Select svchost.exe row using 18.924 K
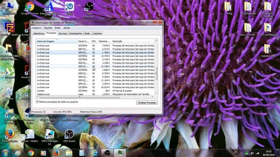280x157 pixels. click(x=95, y=87)
